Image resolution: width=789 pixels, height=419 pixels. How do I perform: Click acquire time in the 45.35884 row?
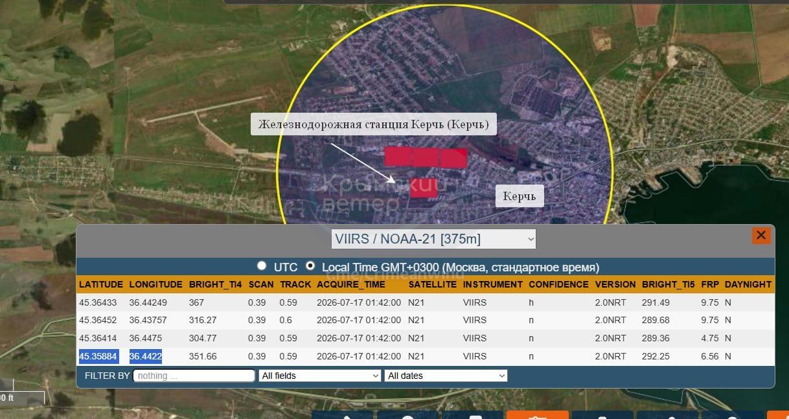pyautogui.click(x=359, y=356)
